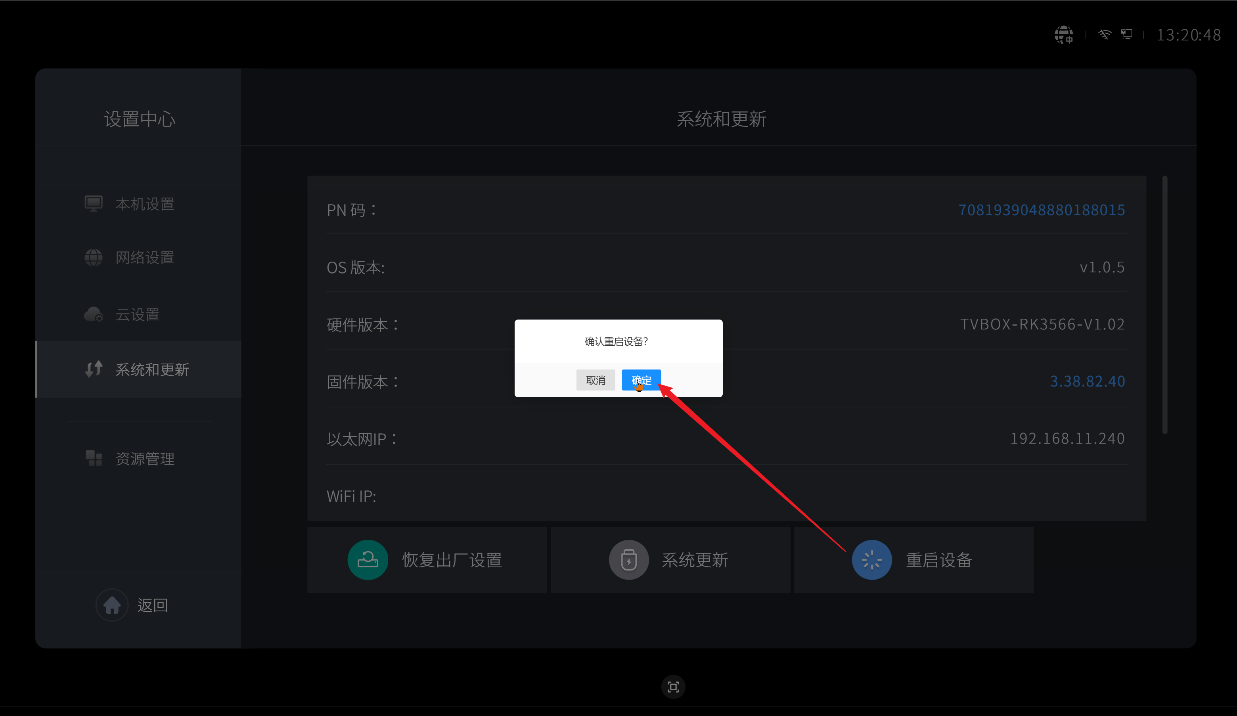Click the PN 码 label
The image size is (1237, 716).
click(351, 210)
